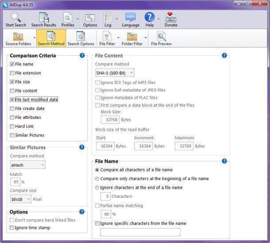270x243 pixels.
Task: Expand the Source Folders dropdown arrow
Action: pos(35,38)
